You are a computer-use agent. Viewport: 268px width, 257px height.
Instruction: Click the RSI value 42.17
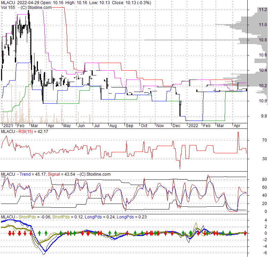tap(43, 131)
